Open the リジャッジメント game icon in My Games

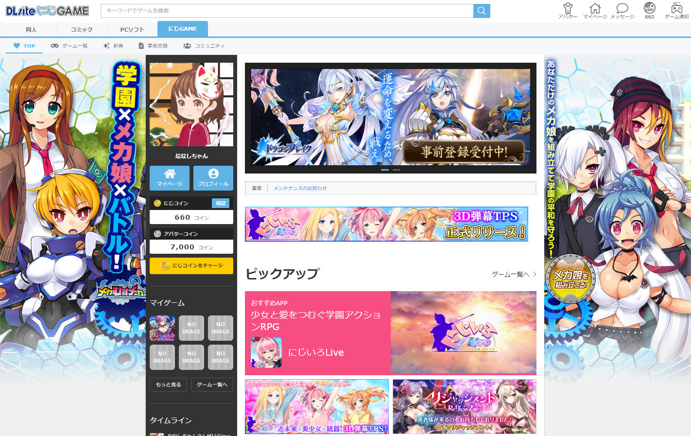[162, 328]
